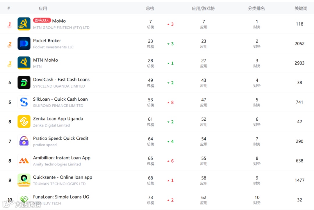Click keyword count 638 for Amibillion

pos(299,161)
